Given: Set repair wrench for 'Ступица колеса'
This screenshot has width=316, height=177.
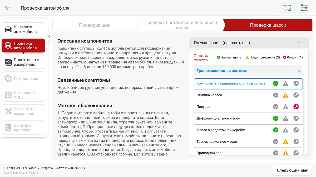Looking at the screenshot, I should click(296, 95).
